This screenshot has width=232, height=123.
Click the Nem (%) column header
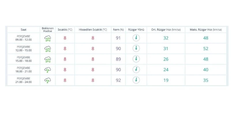118,30
